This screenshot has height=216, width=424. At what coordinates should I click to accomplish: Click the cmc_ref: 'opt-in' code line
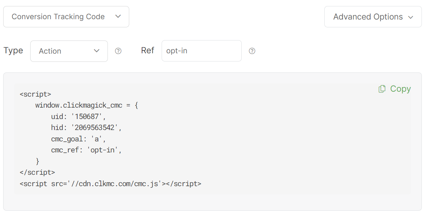click(x=86, y=150)
